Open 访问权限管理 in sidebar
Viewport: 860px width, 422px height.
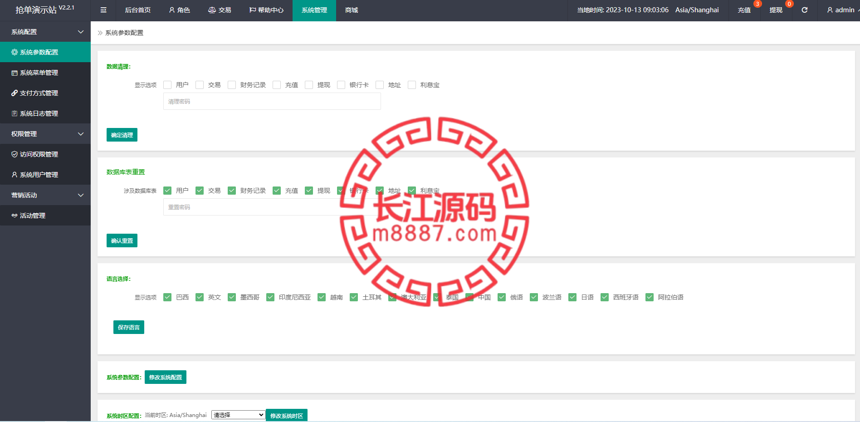(45, 154)
